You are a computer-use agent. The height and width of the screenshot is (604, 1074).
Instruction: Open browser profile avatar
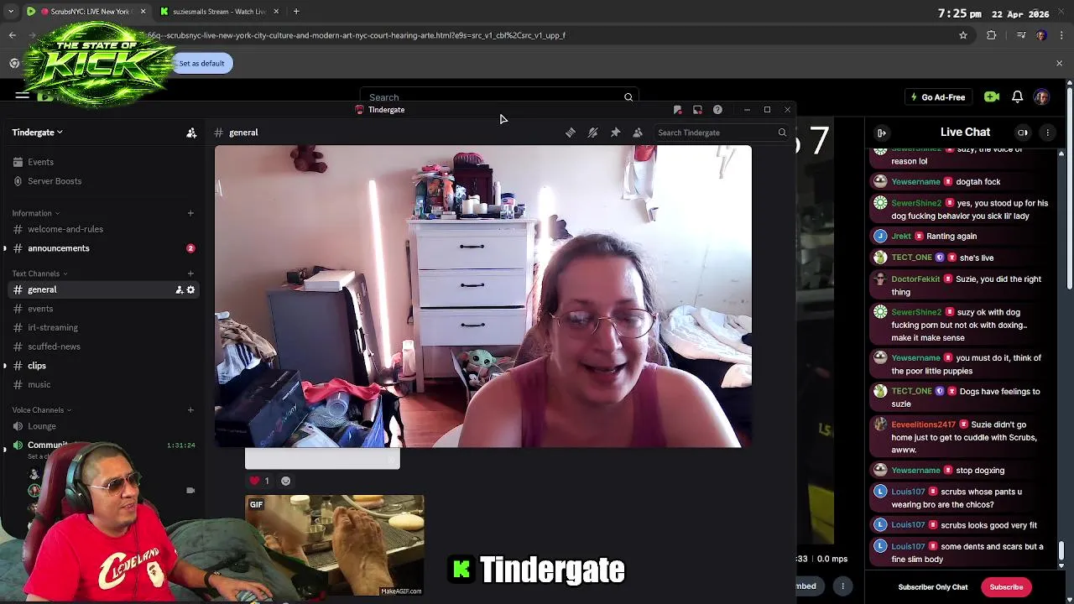1041,35
